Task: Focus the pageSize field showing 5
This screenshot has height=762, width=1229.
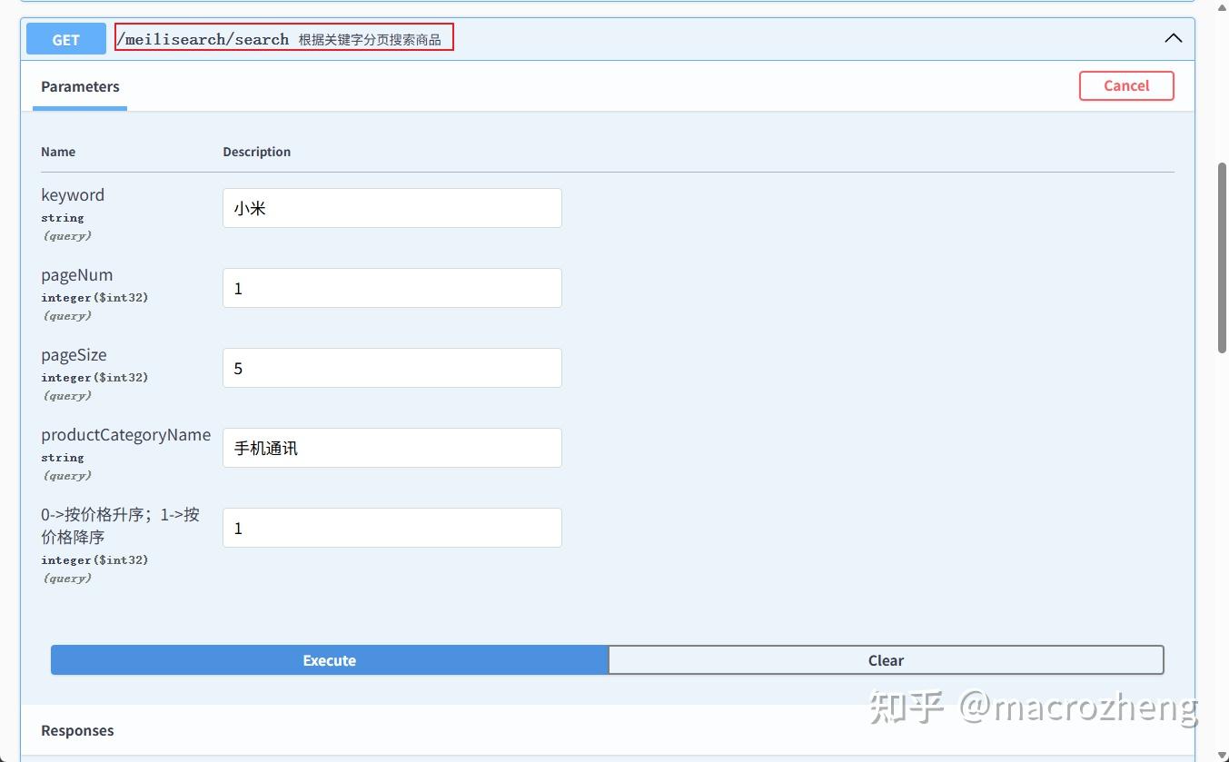Action: coord(391,367)
